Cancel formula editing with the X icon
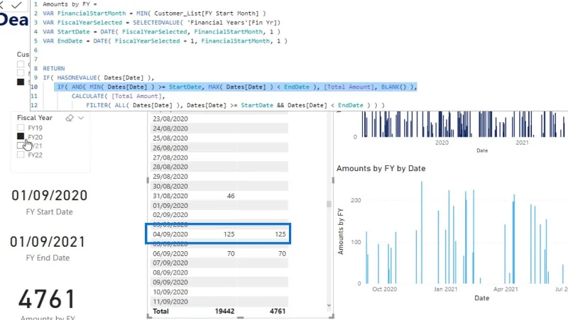The image size is (568, 320). tap(1, 5)
